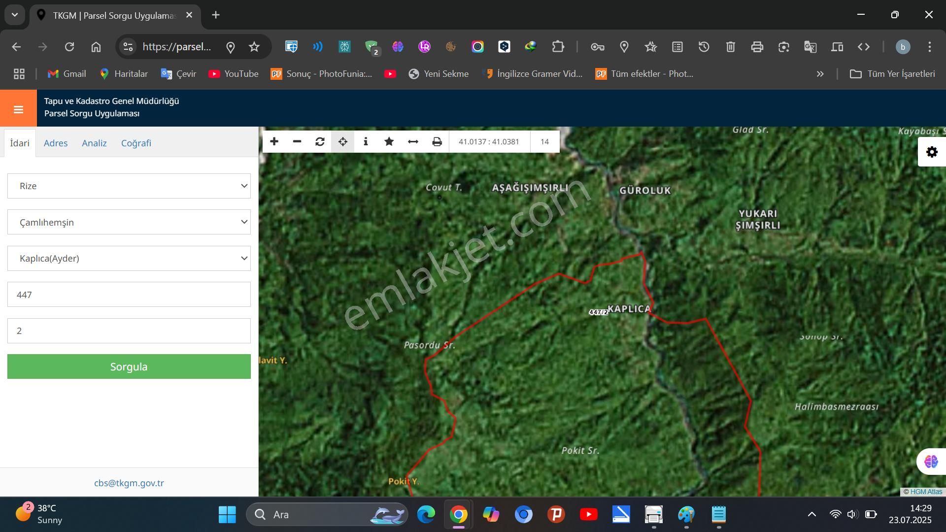This screenshot has height=532, width=946.
Task: Toggle the orange hamburger side menu
Action: [18, 109]
